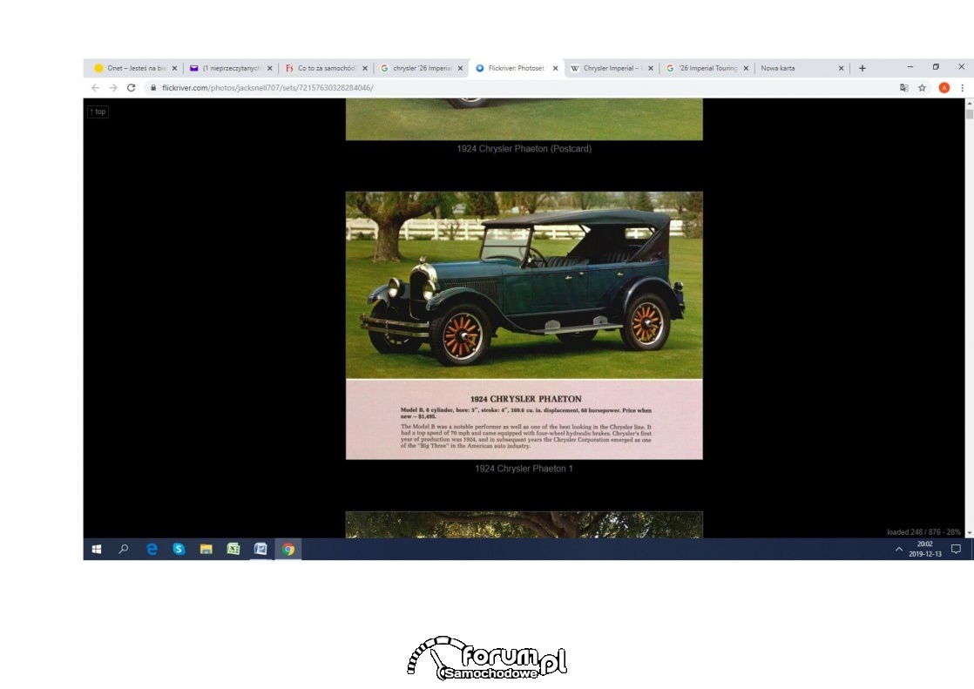
Task: Open Windows taskbar search
Action: 124,550
